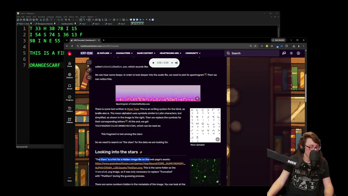The image size is (348, 196).
Task: Click the Fandom flame logo
Action: click(x=70, y=53)
